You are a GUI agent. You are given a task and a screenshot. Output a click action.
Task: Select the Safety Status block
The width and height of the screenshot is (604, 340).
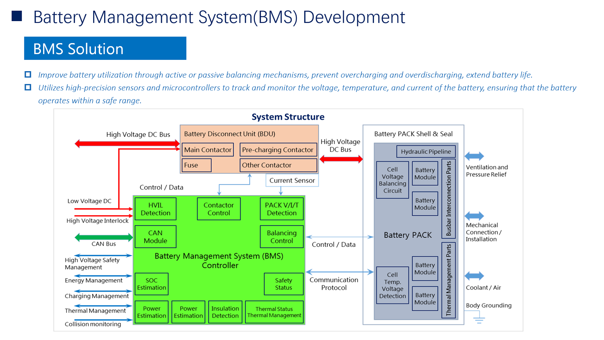tap(284, 284)
